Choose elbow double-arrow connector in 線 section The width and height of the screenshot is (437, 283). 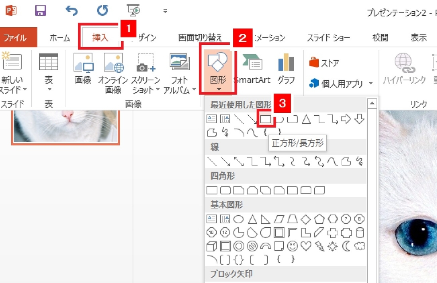pos(279,161)
